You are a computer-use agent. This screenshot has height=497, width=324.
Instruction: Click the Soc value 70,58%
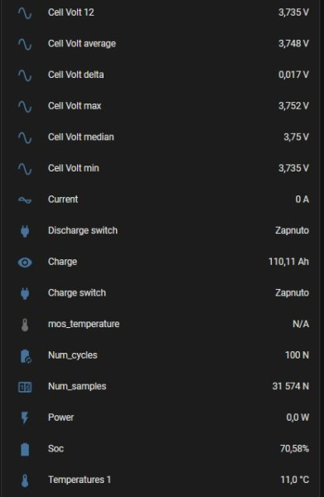click(x=294, y=448)
